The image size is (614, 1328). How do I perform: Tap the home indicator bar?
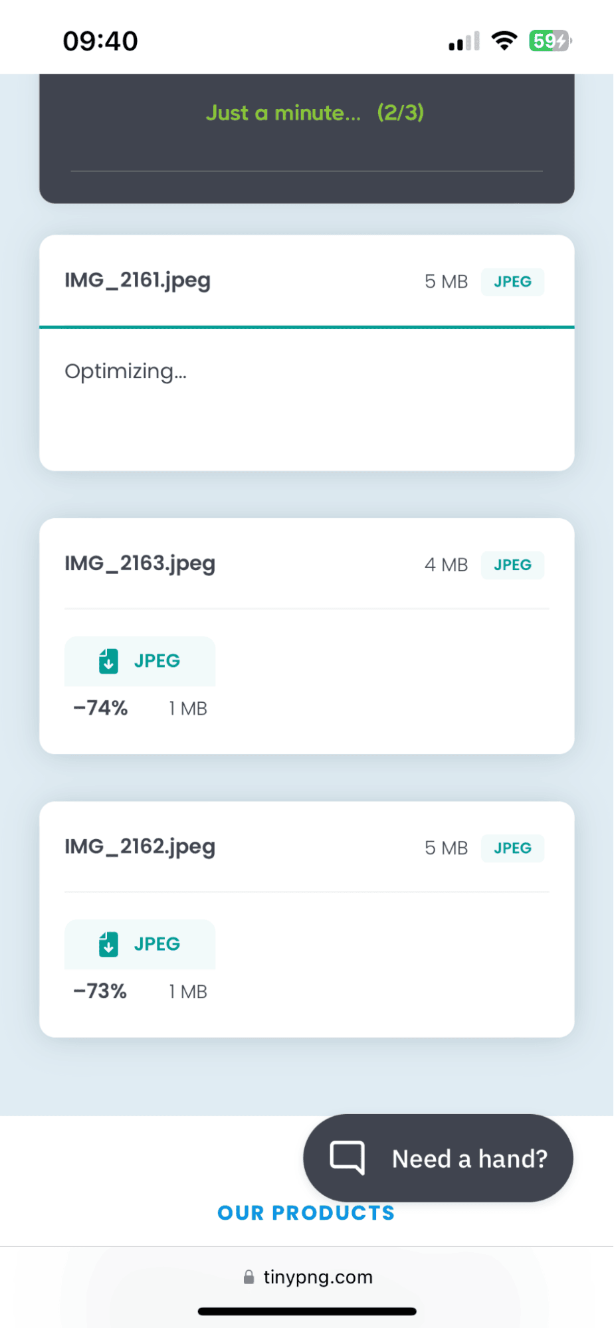click(306, 1311)
